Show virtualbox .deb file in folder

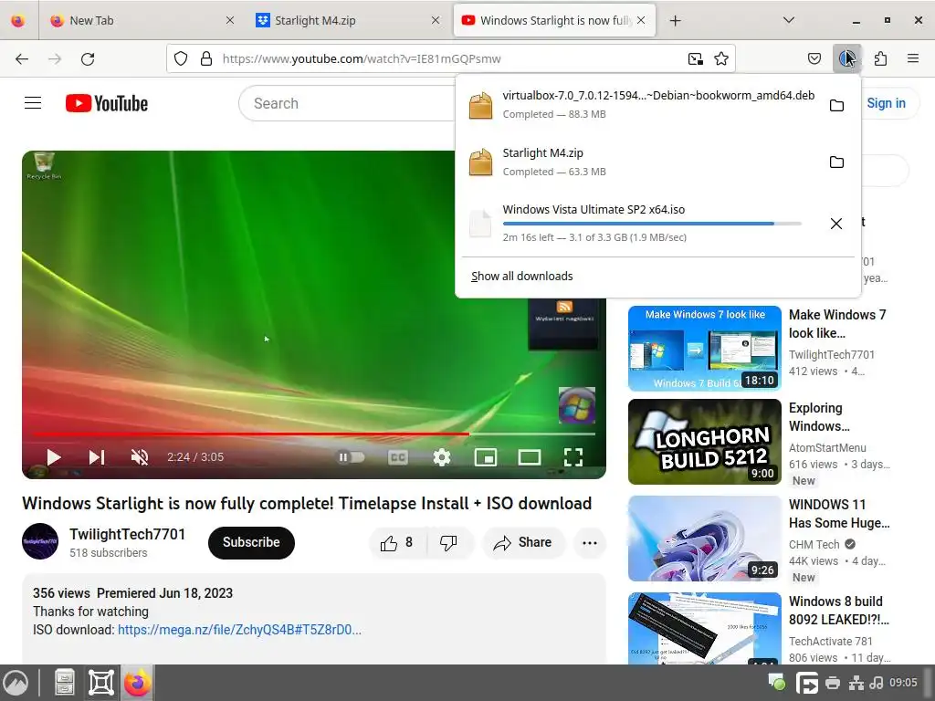[x=836, y=105]
